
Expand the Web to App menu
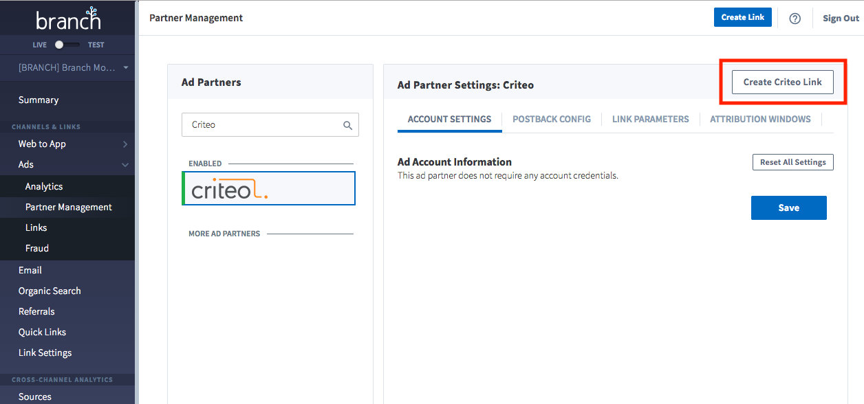(x=67, y=144)
